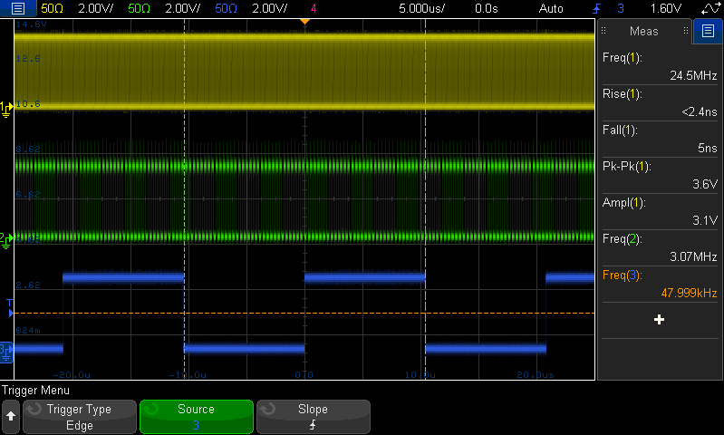Add a measurement with the plus button

(660, 320)
